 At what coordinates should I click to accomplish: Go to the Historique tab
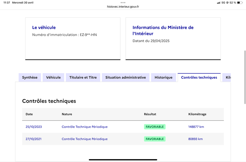(164, 77)
